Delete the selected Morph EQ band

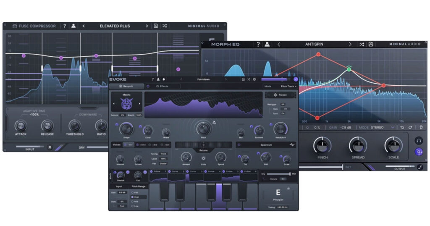(421, 128)
